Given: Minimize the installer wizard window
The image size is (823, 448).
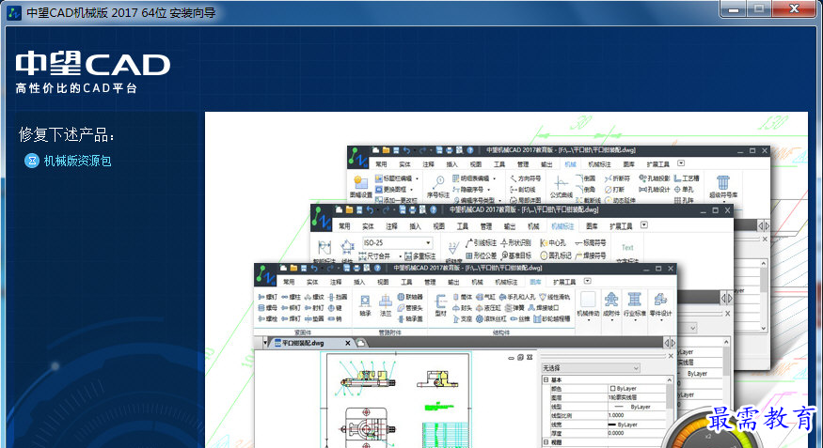Looking at the screenshot, I should (x=734, y=9).
